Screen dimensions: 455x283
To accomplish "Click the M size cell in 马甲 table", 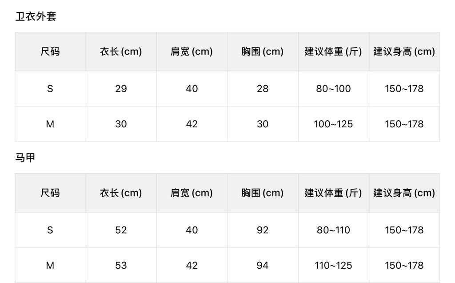I will coord(50,265).
